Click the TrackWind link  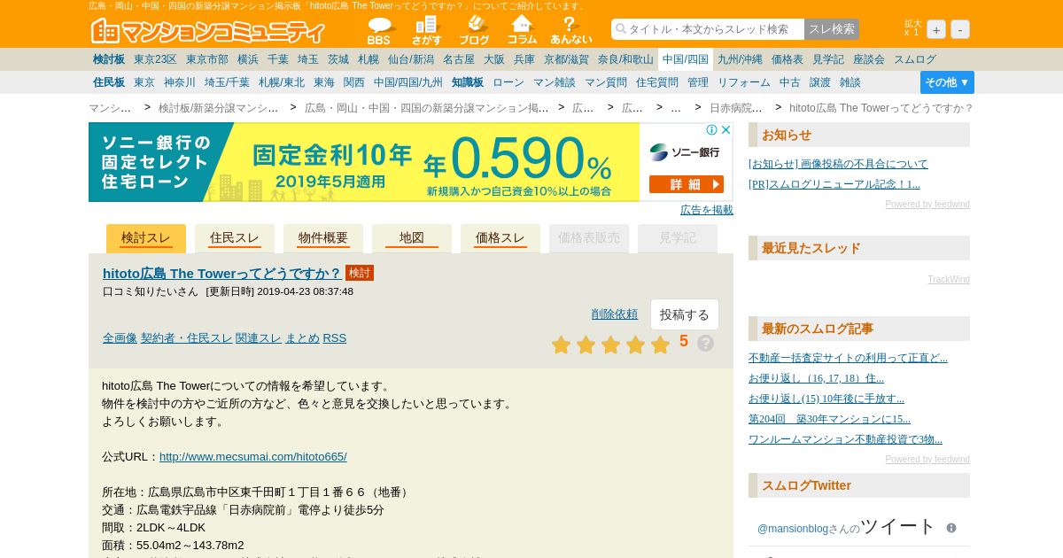pyautogui.click(x=949, y=280)
